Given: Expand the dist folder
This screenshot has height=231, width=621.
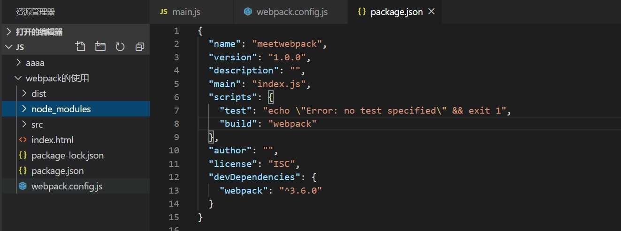Looking at the screenshot, I should [24, 94].
